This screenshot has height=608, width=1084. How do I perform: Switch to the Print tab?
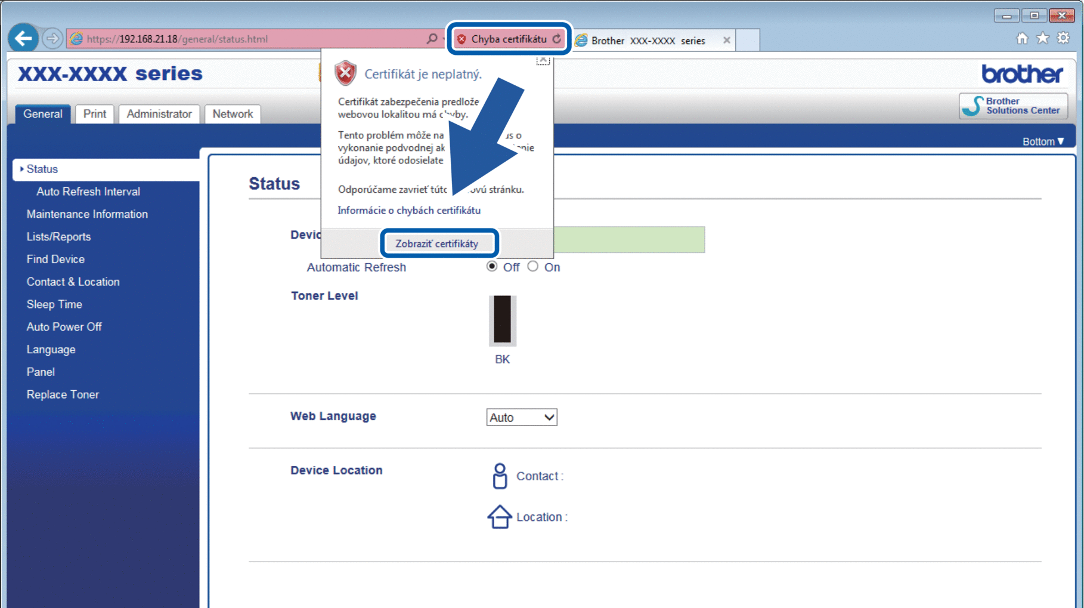[x=95, y=114]
